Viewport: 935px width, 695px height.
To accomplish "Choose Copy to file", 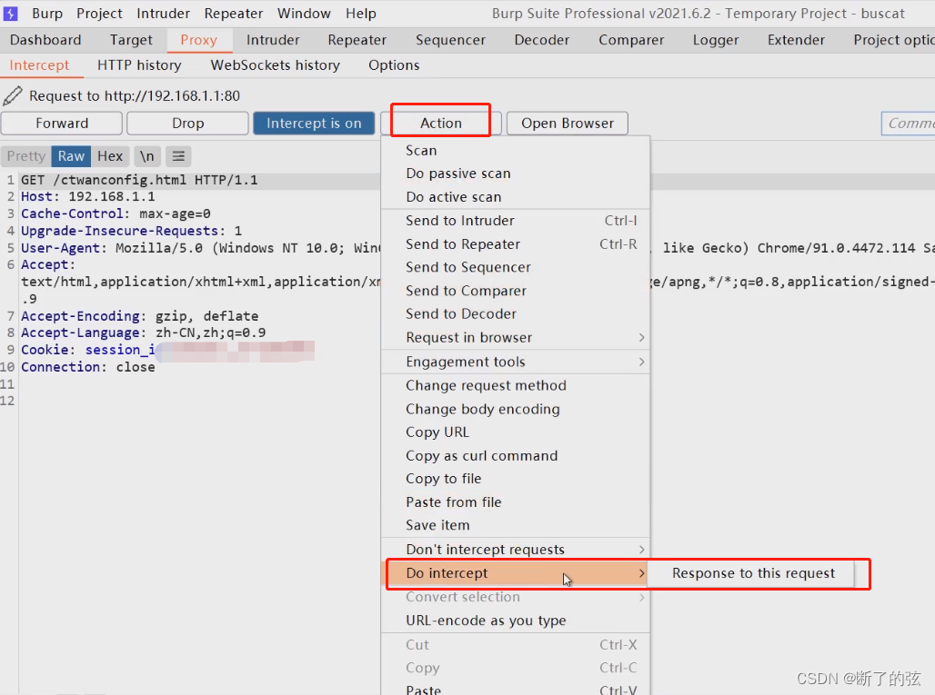I will click(515, 479).
